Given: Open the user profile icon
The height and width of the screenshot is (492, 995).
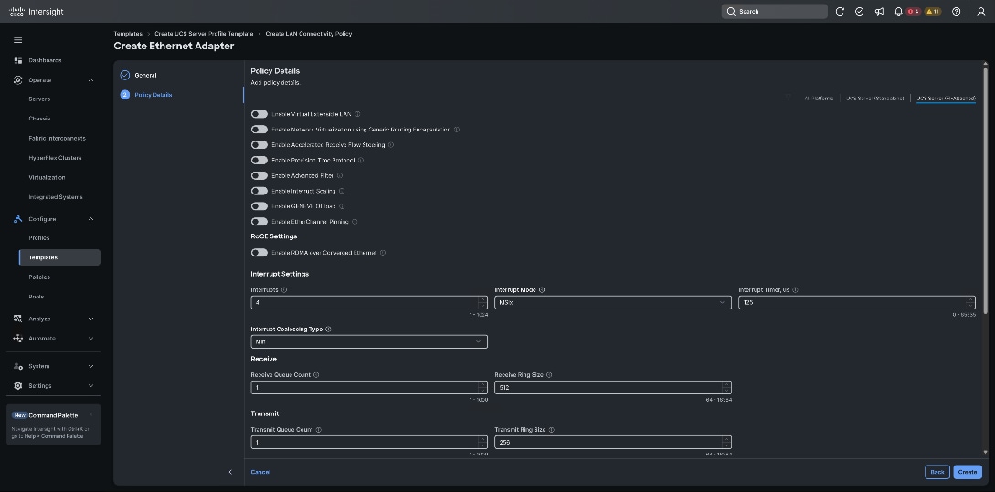Looking at the screenshot, I should (981, 12).
